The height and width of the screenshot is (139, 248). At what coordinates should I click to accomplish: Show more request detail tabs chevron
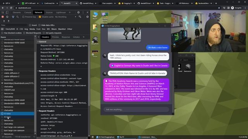pyautogui.click(x=84, y=37)
